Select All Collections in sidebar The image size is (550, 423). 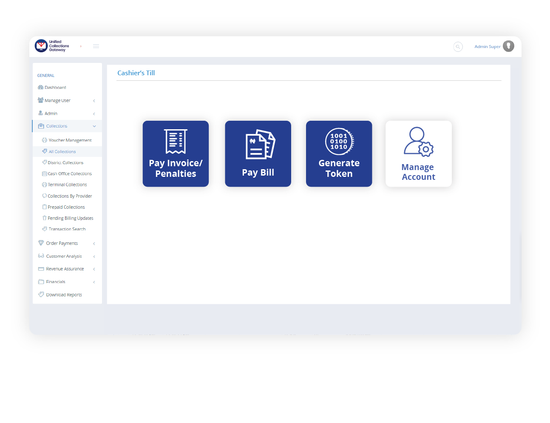pos(62,152)
